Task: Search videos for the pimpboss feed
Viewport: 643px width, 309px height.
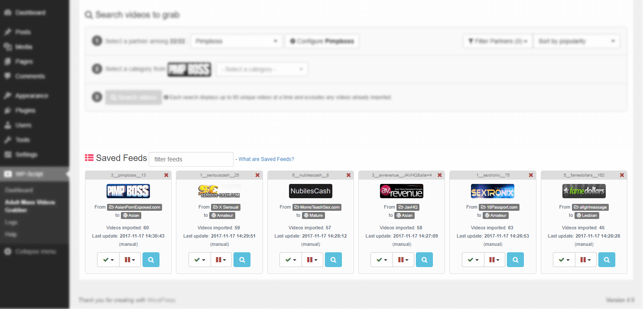Action: pyautogui.click(x=151, y=260)
